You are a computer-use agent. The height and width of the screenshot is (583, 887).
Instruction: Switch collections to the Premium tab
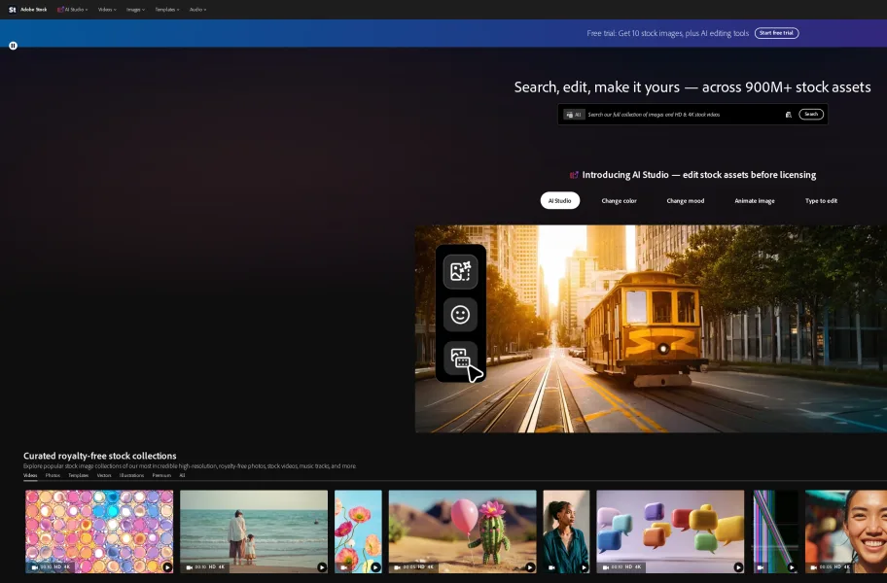pos(161,476)
